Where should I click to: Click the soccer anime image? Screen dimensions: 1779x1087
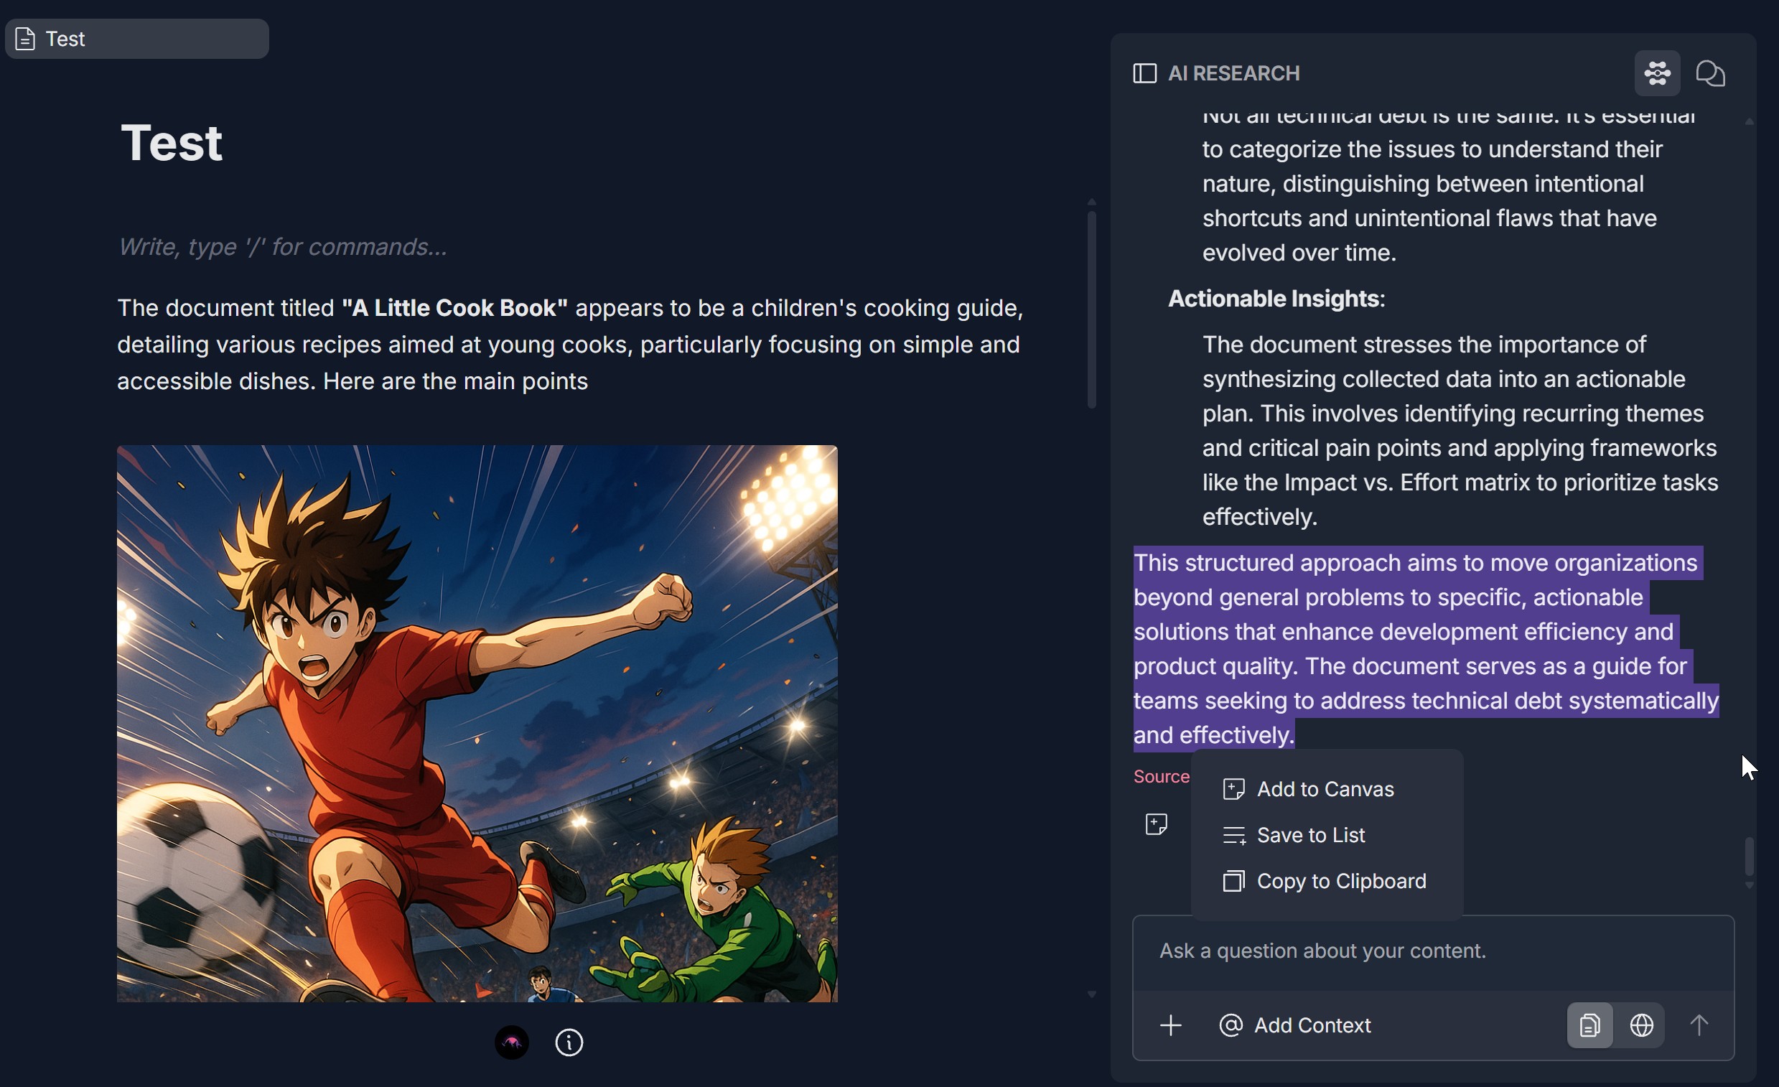click(x=477, y=723)
